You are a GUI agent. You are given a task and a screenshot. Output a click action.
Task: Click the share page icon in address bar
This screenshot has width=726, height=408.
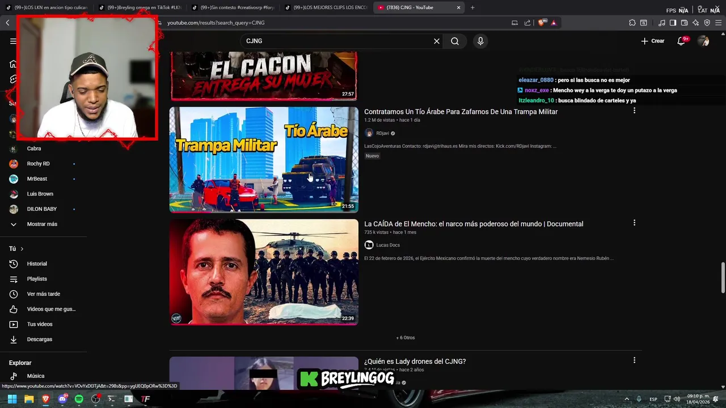pyautogui.click(x=527, y=23)
